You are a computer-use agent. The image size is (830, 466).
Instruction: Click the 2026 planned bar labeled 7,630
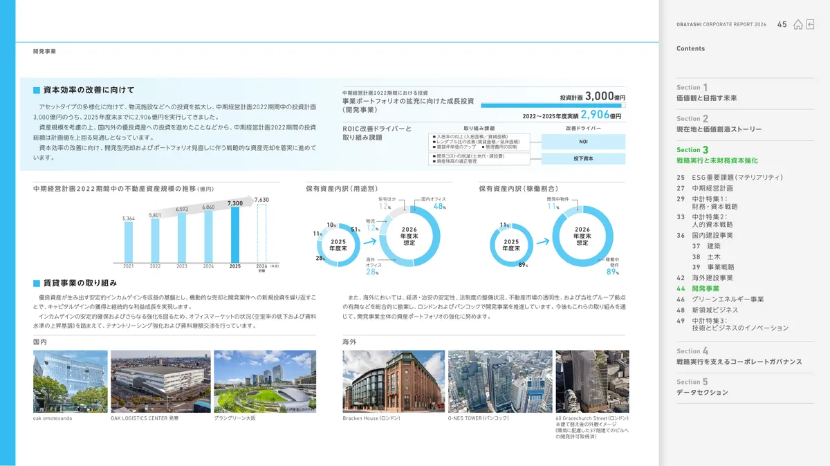tap(261, 232)
